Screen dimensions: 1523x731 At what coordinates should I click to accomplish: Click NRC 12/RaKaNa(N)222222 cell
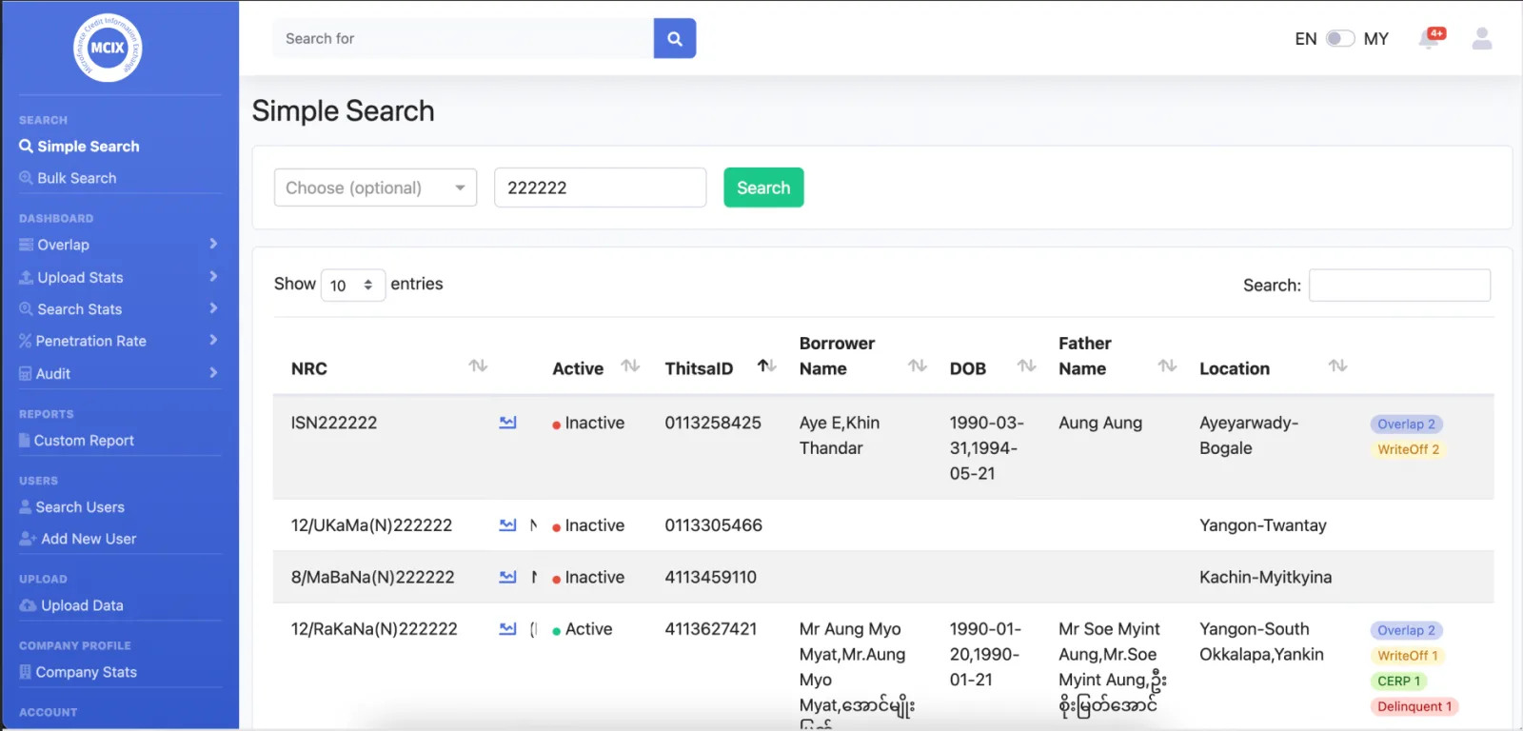point(374,629)
